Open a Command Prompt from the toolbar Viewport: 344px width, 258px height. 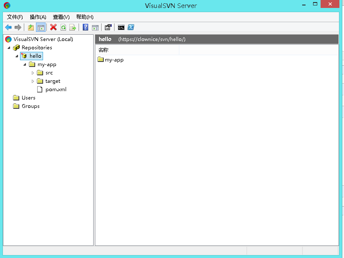121,27
